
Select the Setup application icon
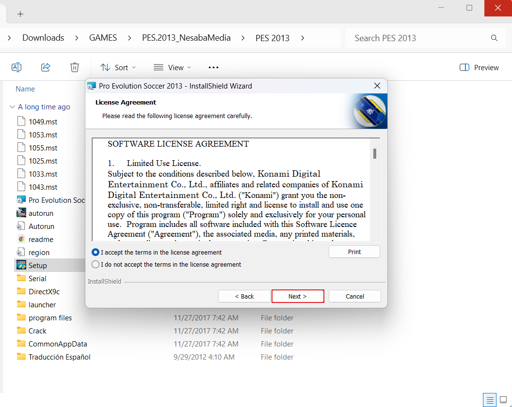click(x=21, y=265)
